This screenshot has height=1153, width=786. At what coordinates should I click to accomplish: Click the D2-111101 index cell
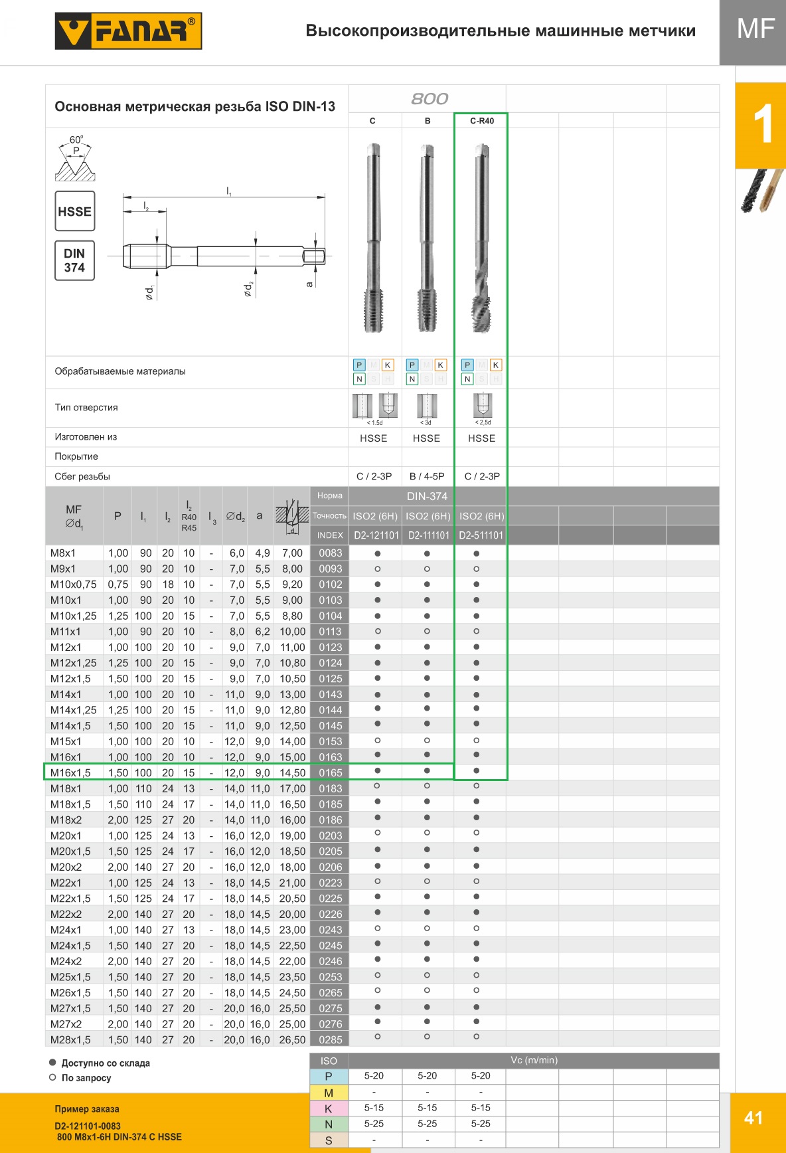coord(429,535)
